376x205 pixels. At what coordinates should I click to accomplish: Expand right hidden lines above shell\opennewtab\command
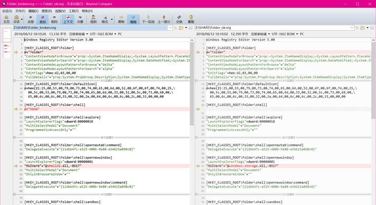pos(196,137)
